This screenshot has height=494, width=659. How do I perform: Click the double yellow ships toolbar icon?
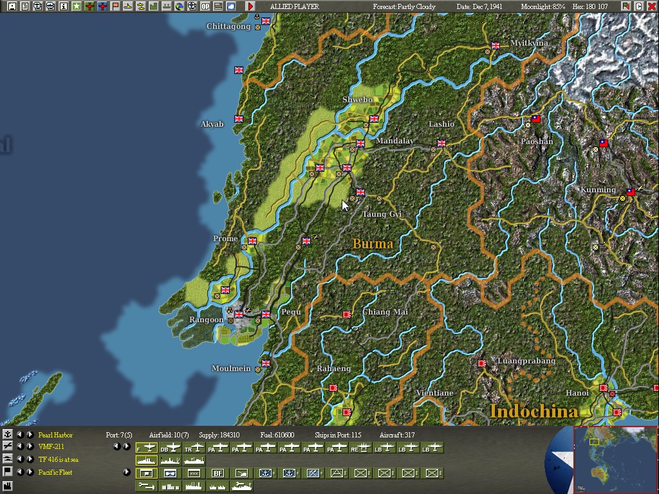click(141, 6)
